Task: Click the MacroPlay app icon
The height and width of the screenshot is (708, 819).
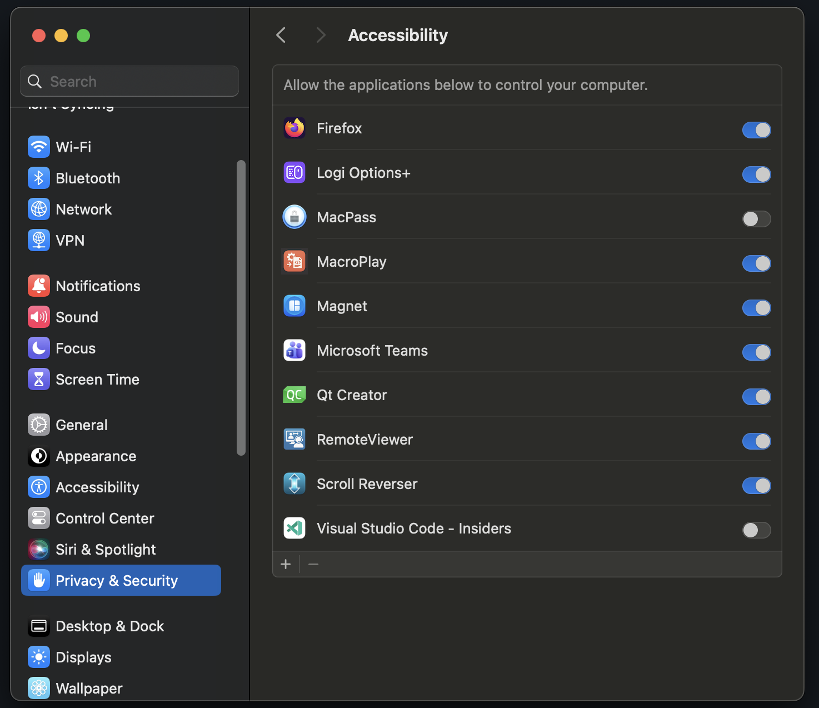Action: click(294, 261)
